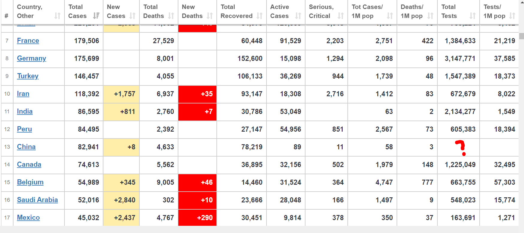Sort by Deaths/1M pop column arrows
Viewport: 524px width, 233px height.
pos(430,16)
